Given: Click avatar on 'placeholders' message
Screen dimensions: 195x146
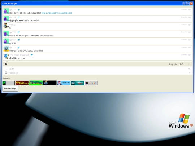Looking at the screenshot, I should click(6, 34).
